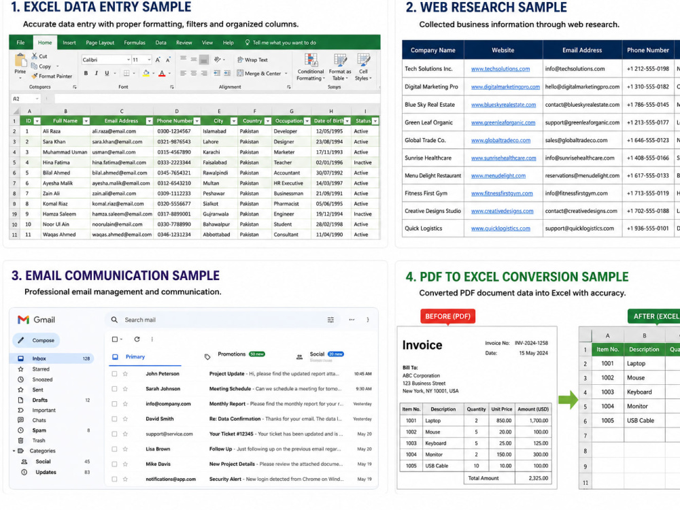Tick the checkbox for David Smith's email

click(114, 419)
